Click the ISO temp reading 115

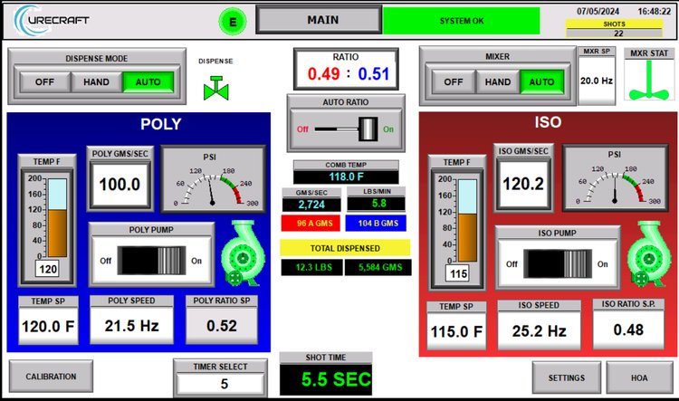click(458, 273)
